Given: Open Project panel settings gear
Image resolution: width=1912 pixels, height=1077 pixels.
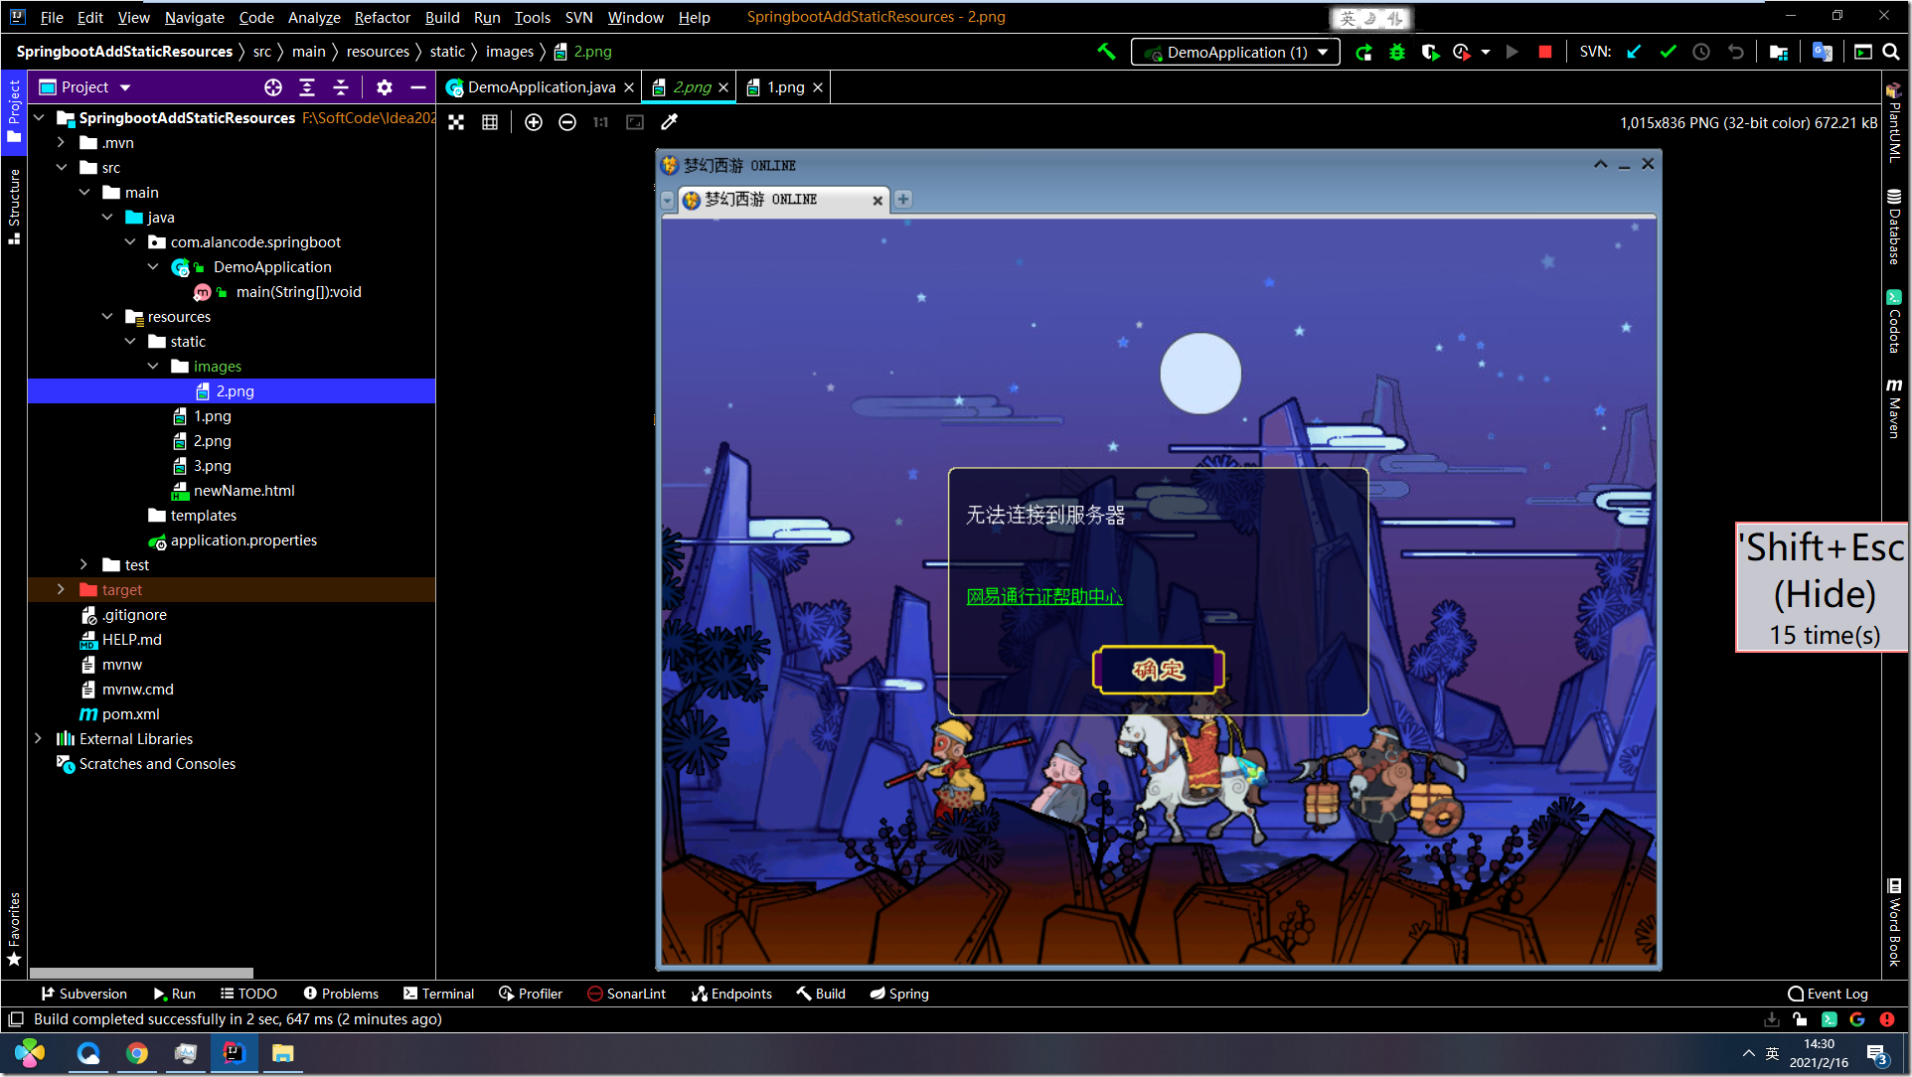Looking at the screenshot, I should tap(385, 87).
